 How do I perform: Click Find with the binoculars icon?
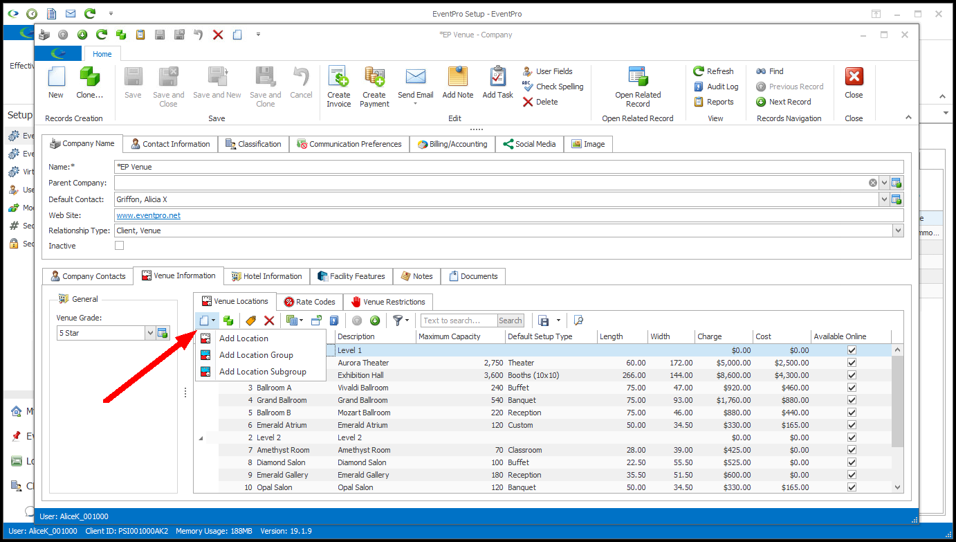point(770,71)
